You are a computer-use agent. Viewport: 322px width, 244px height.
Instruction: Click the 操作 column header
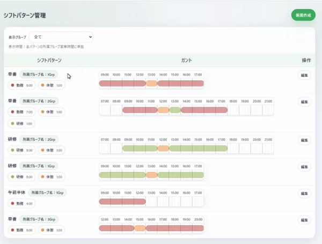pos(306,60)
